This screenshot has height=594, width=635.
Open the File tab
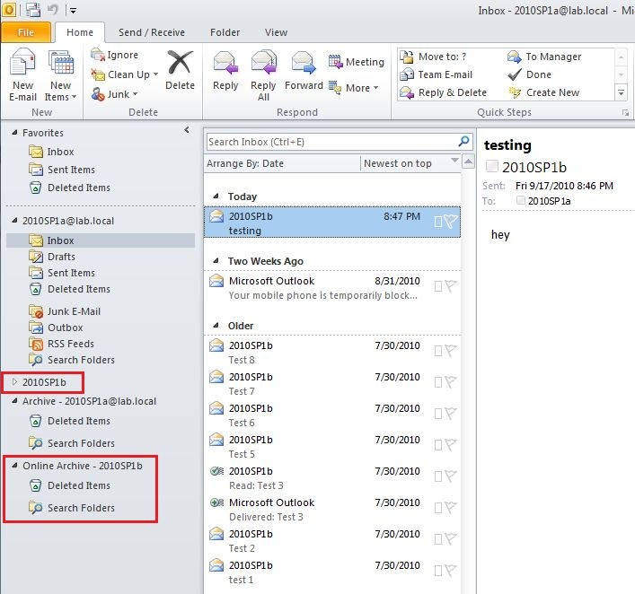(x=26, y=32)
